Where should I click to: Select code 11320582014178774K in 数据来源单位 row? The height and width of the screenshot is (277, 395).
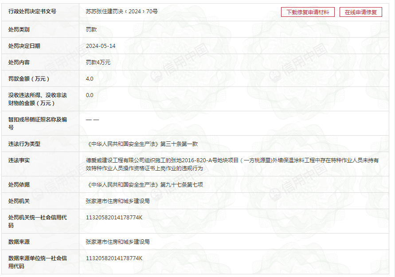click(114, 258)
